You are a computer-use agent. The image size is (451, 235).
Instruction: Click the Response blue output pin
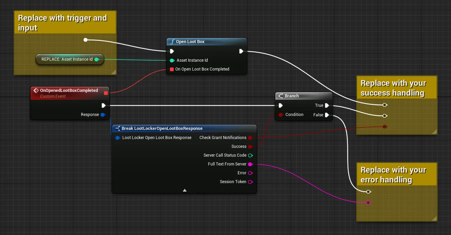103,115
